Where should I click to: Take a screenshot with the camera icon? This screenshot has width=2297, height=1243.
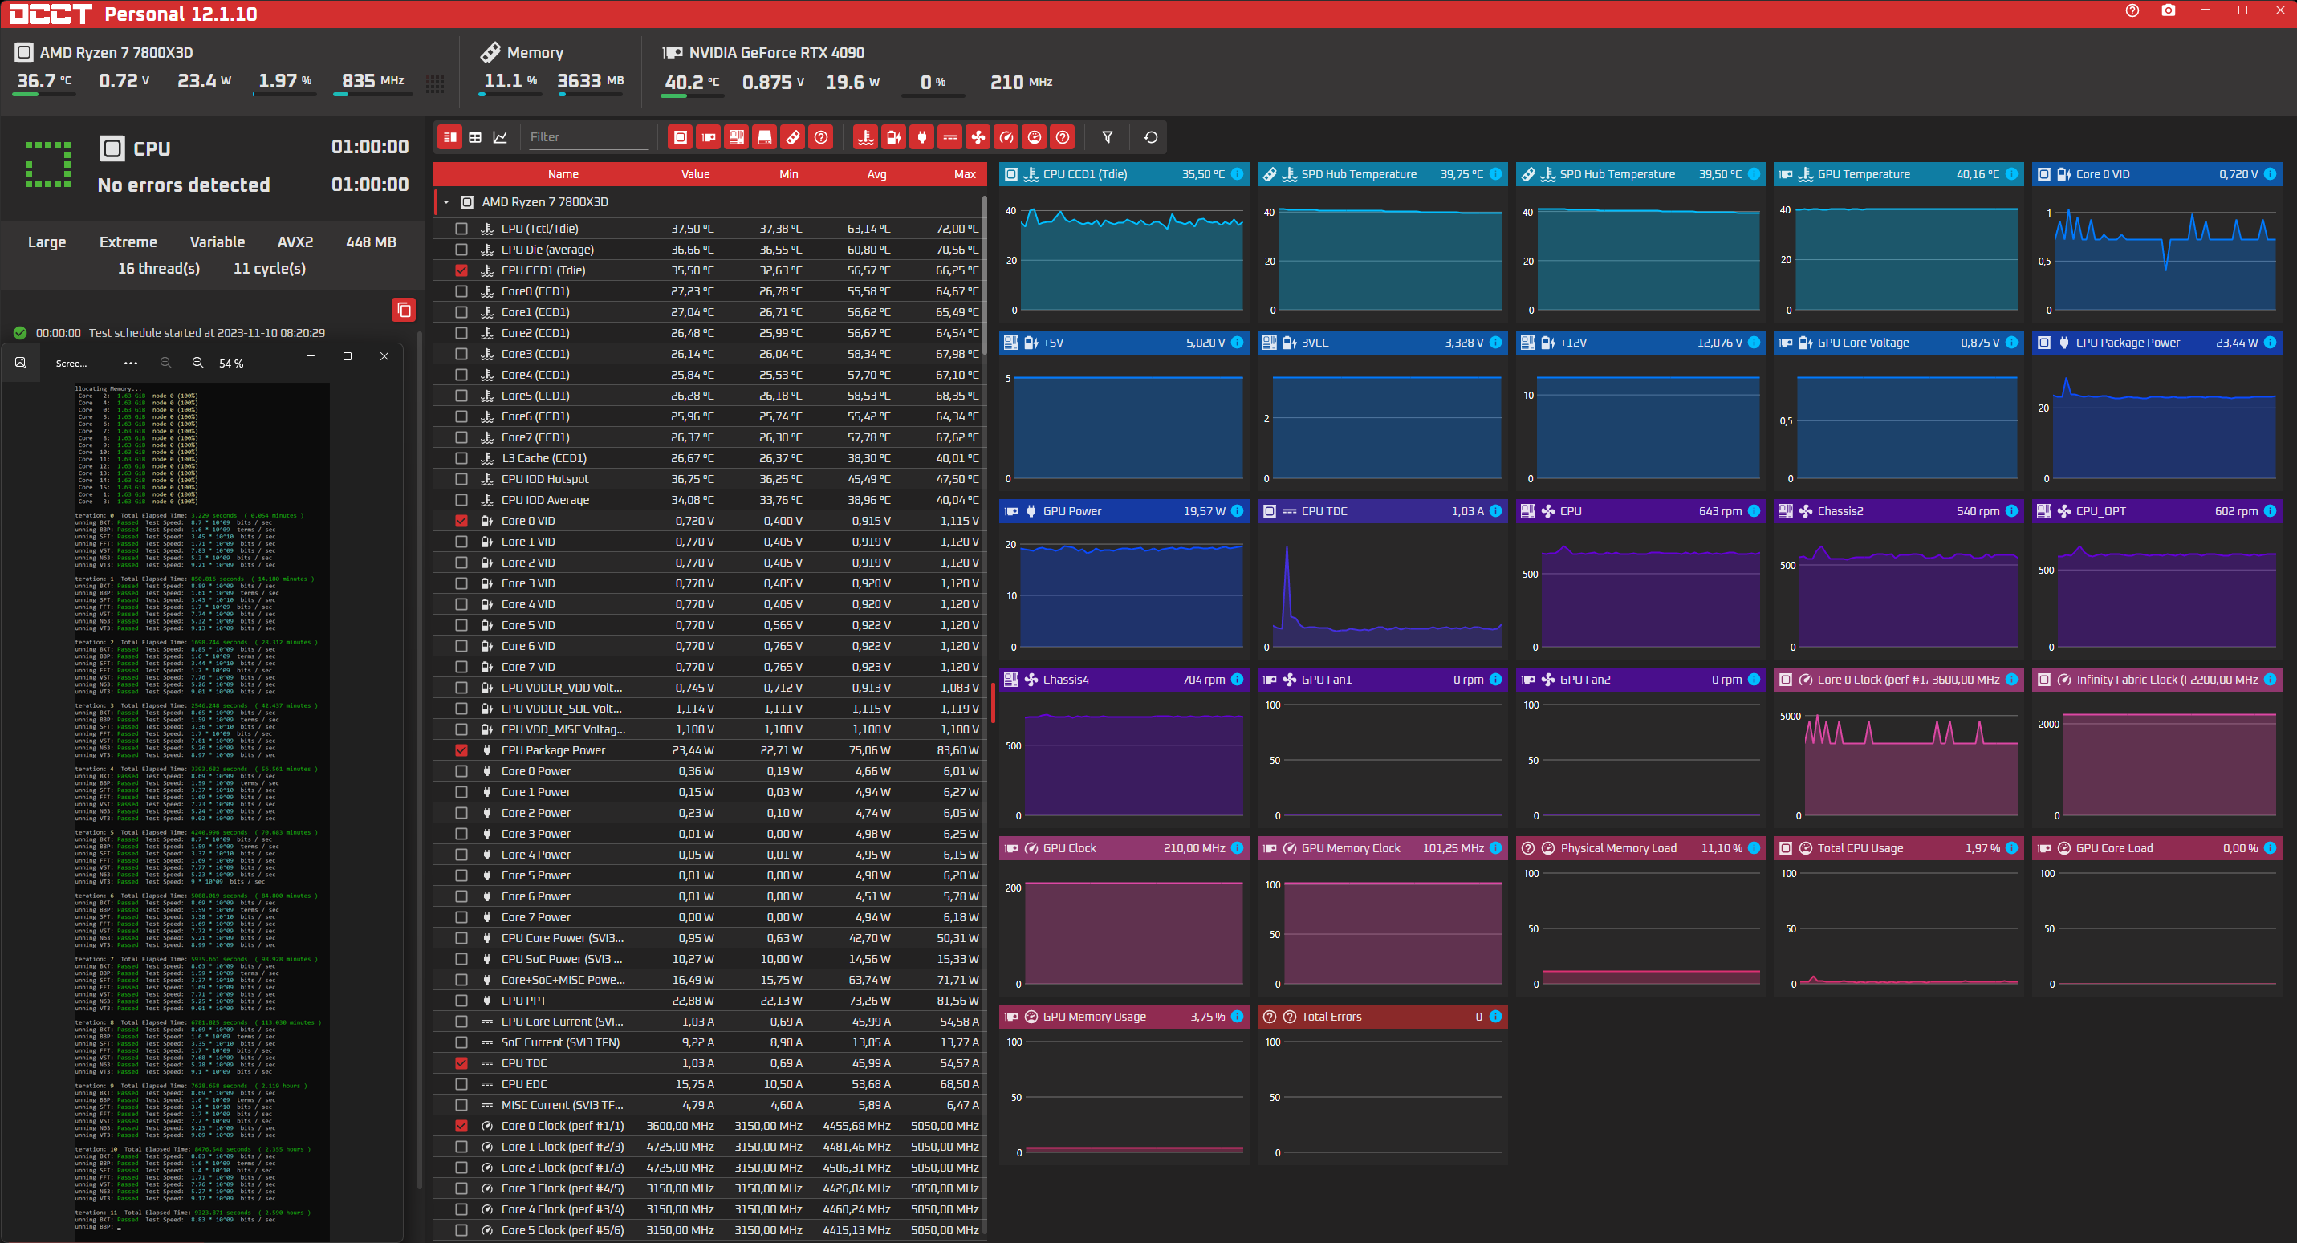click(x=2168, y=10)
